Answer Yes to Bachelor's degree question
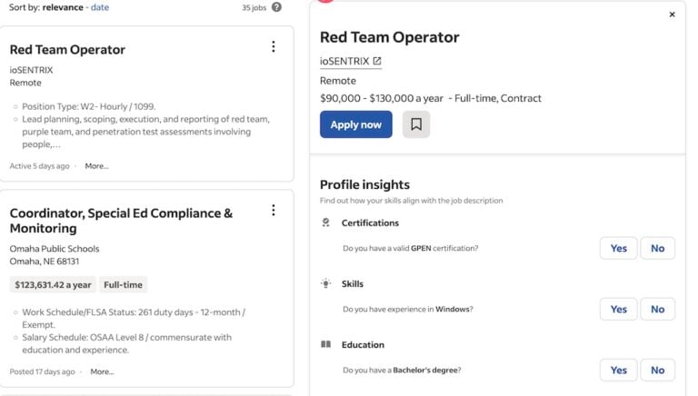The height and width of the screenshot is (396, 698). pos(618,370)
